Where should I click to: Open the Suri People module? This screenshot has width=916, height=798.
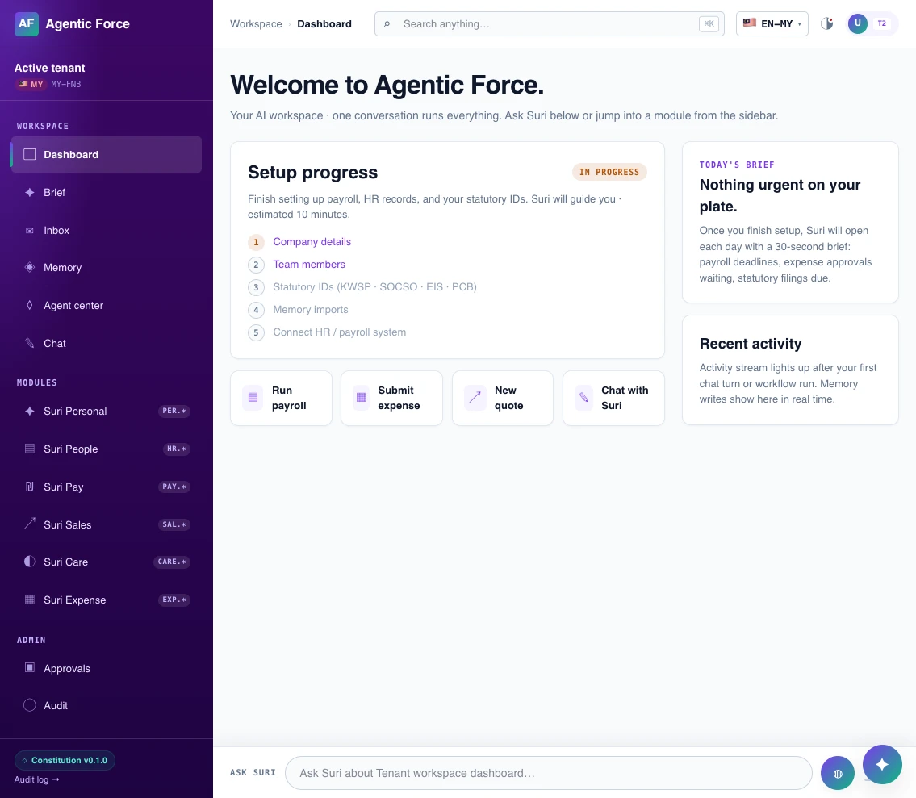point(107,449)
